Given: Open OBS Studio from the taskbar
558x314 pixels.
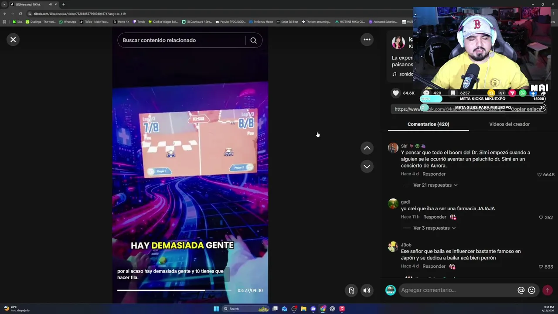Looking at the screenshot, I should (x=294, y=309).
